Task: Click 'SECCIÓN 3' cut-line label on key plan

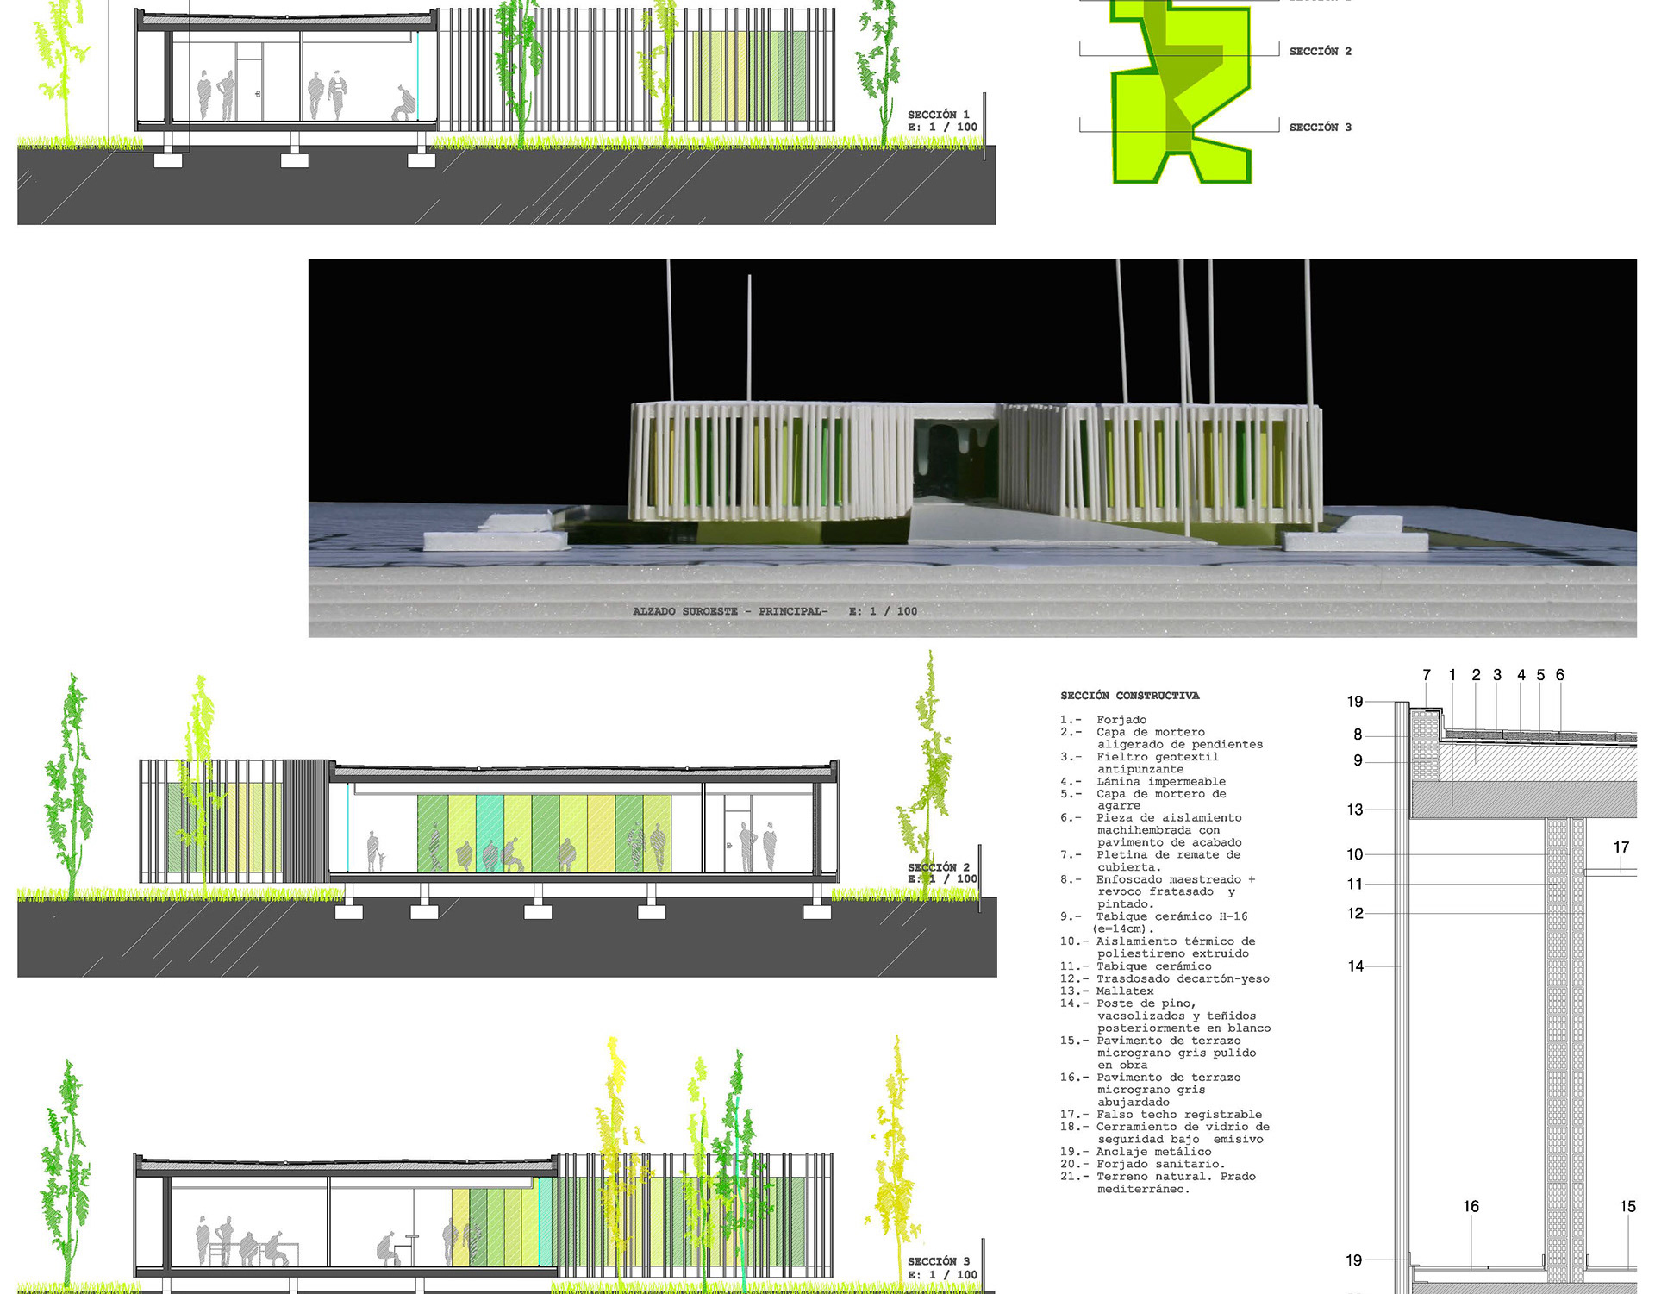Action: (x=1320, y=128)
